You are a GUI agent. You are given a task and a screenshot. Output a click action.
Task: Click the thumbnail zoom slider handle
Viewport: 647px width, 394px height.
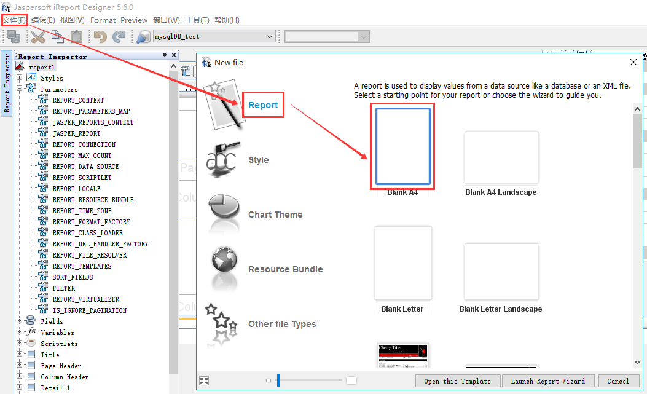278,380
